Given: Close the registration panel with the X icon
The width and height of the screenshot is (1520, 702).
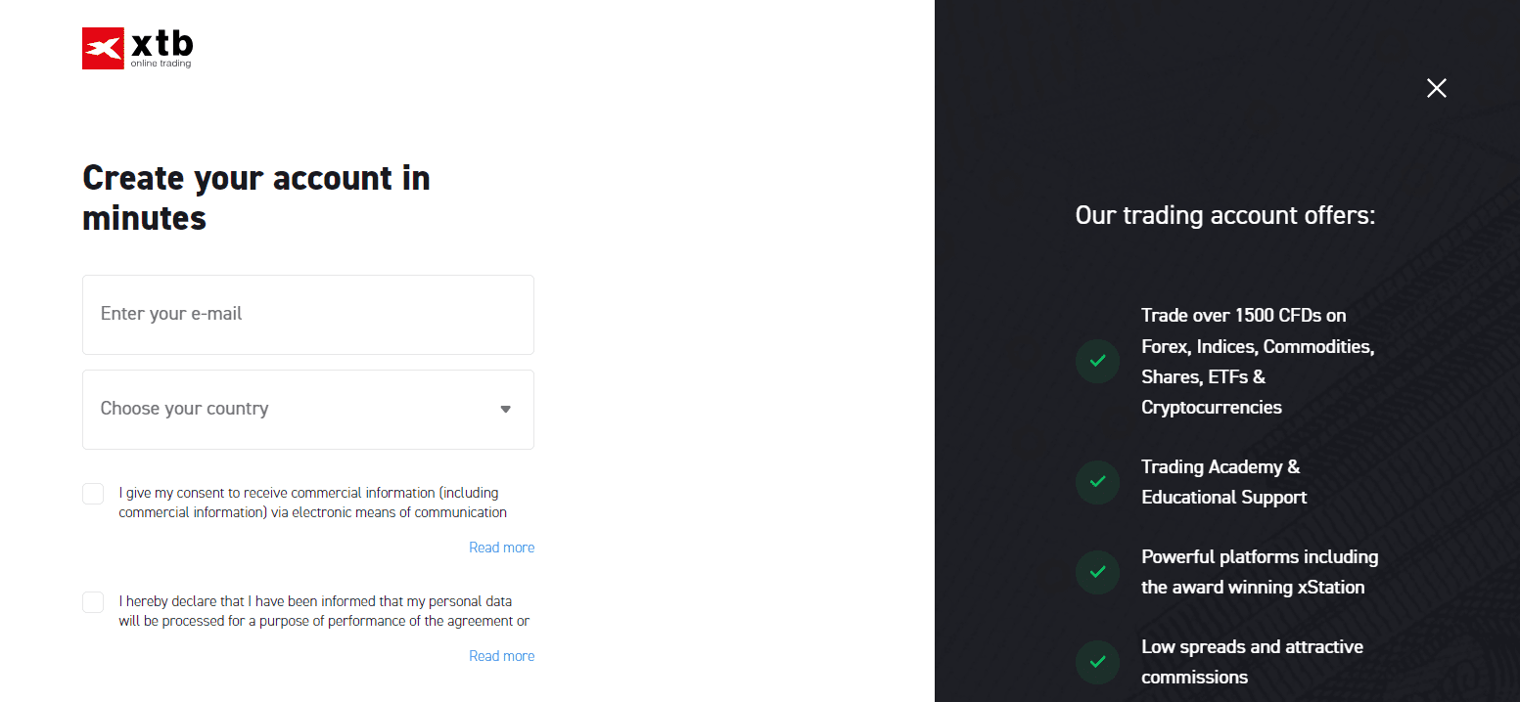Looking at the screenshot, I should point(1436,88).
